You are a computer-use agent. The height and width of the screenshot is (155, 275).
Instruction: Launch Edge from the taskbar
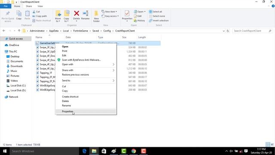[x=84, y=151]
